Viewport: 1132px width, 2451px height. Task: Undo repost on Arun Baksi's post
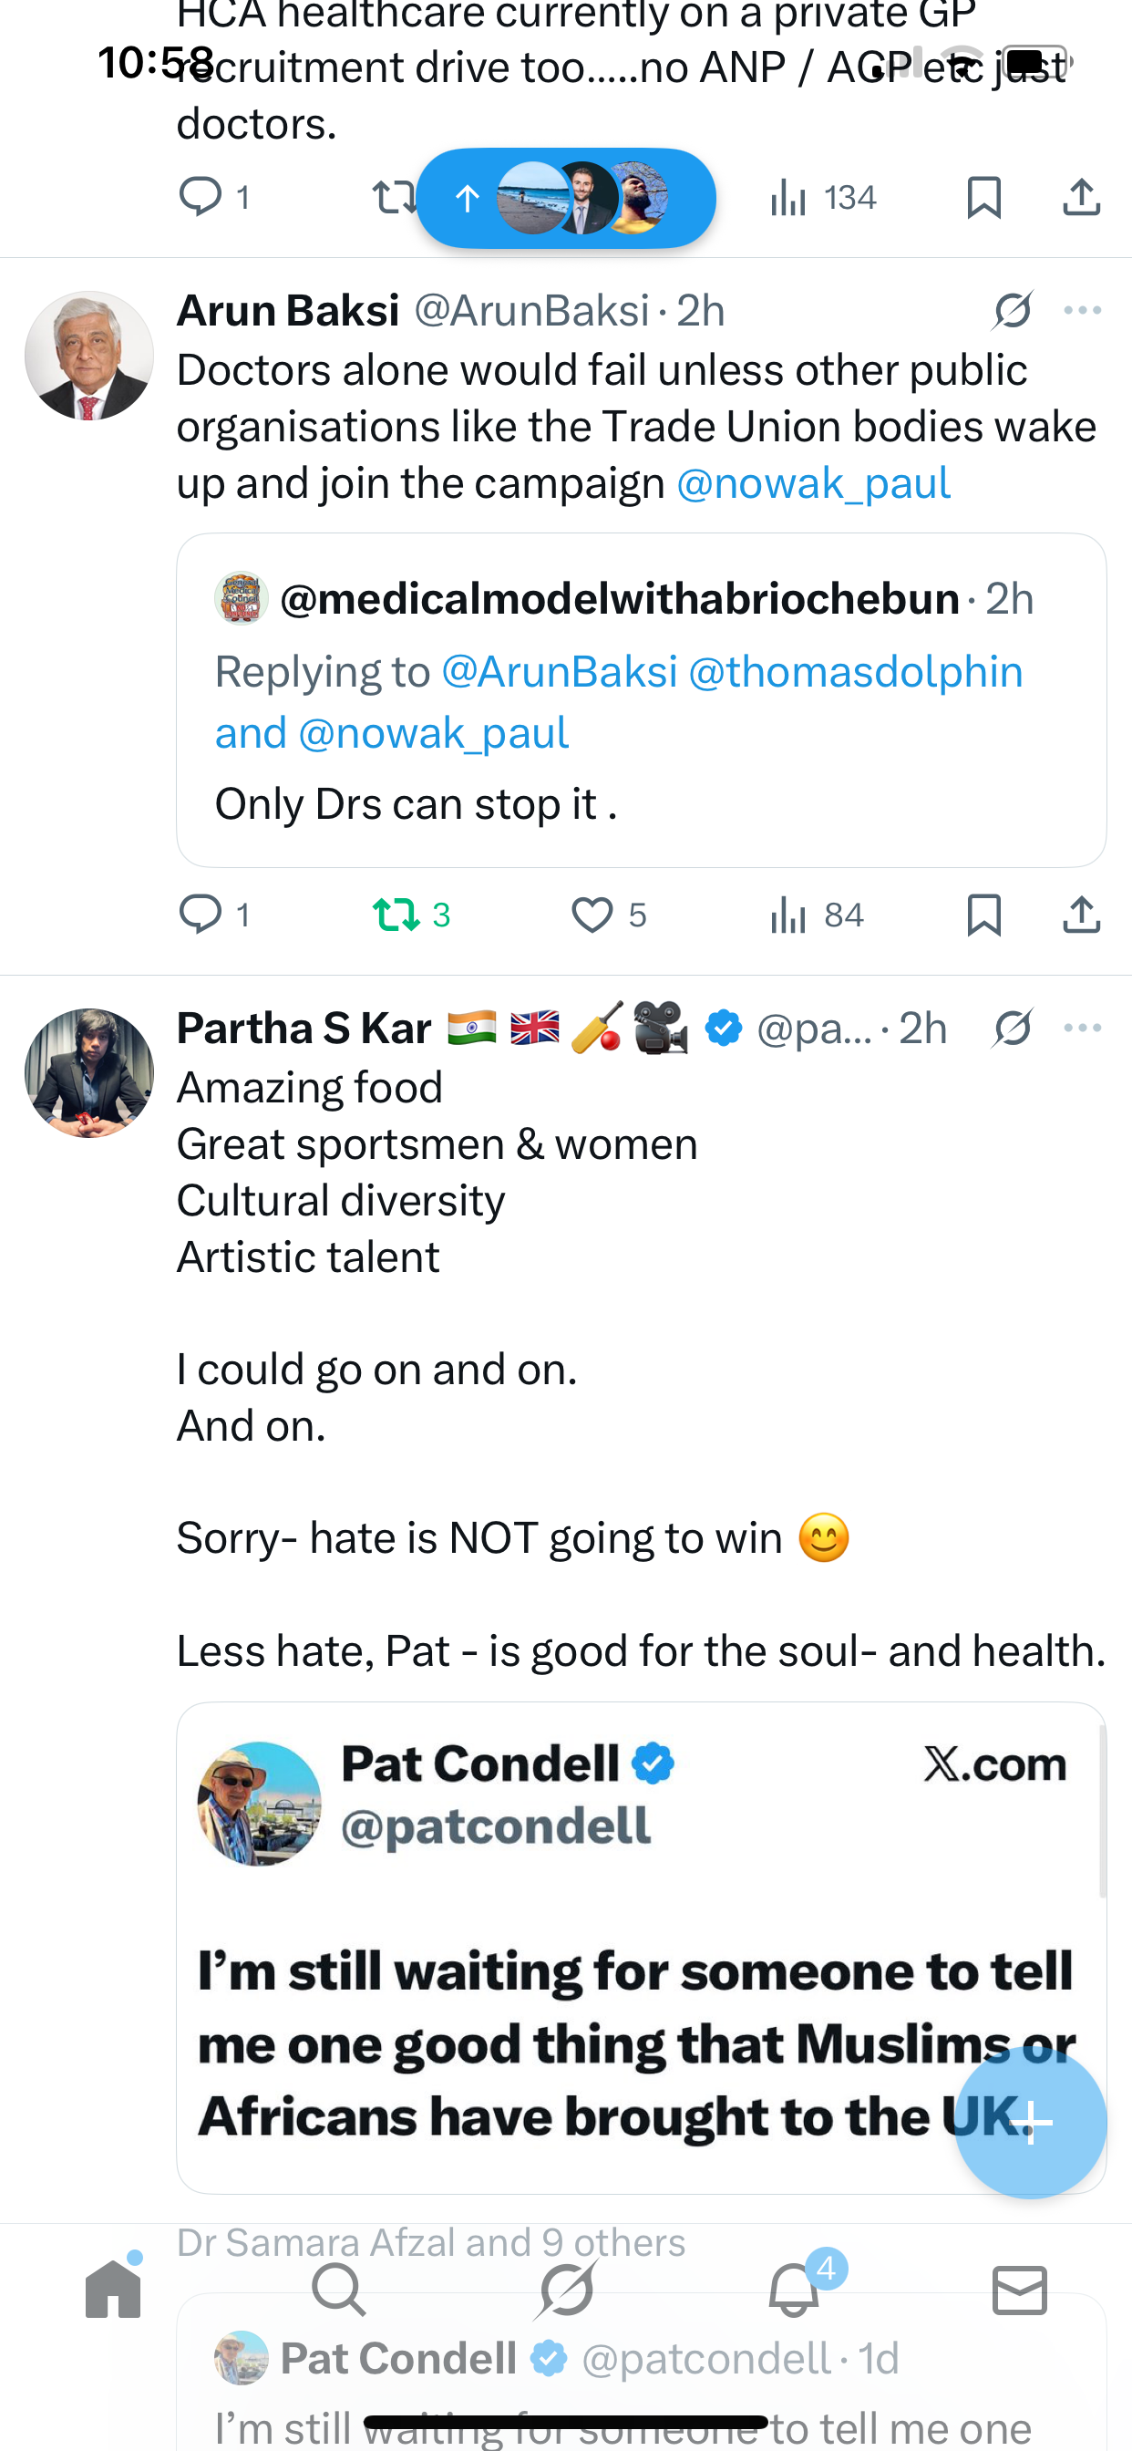click(x=396, y=915)
